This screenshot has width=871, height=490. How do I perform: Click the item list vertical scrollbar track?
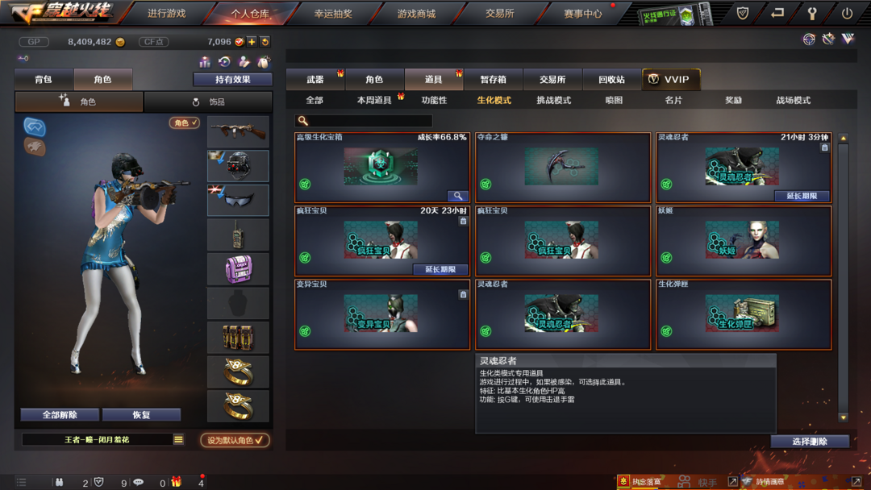coord(844,277)
